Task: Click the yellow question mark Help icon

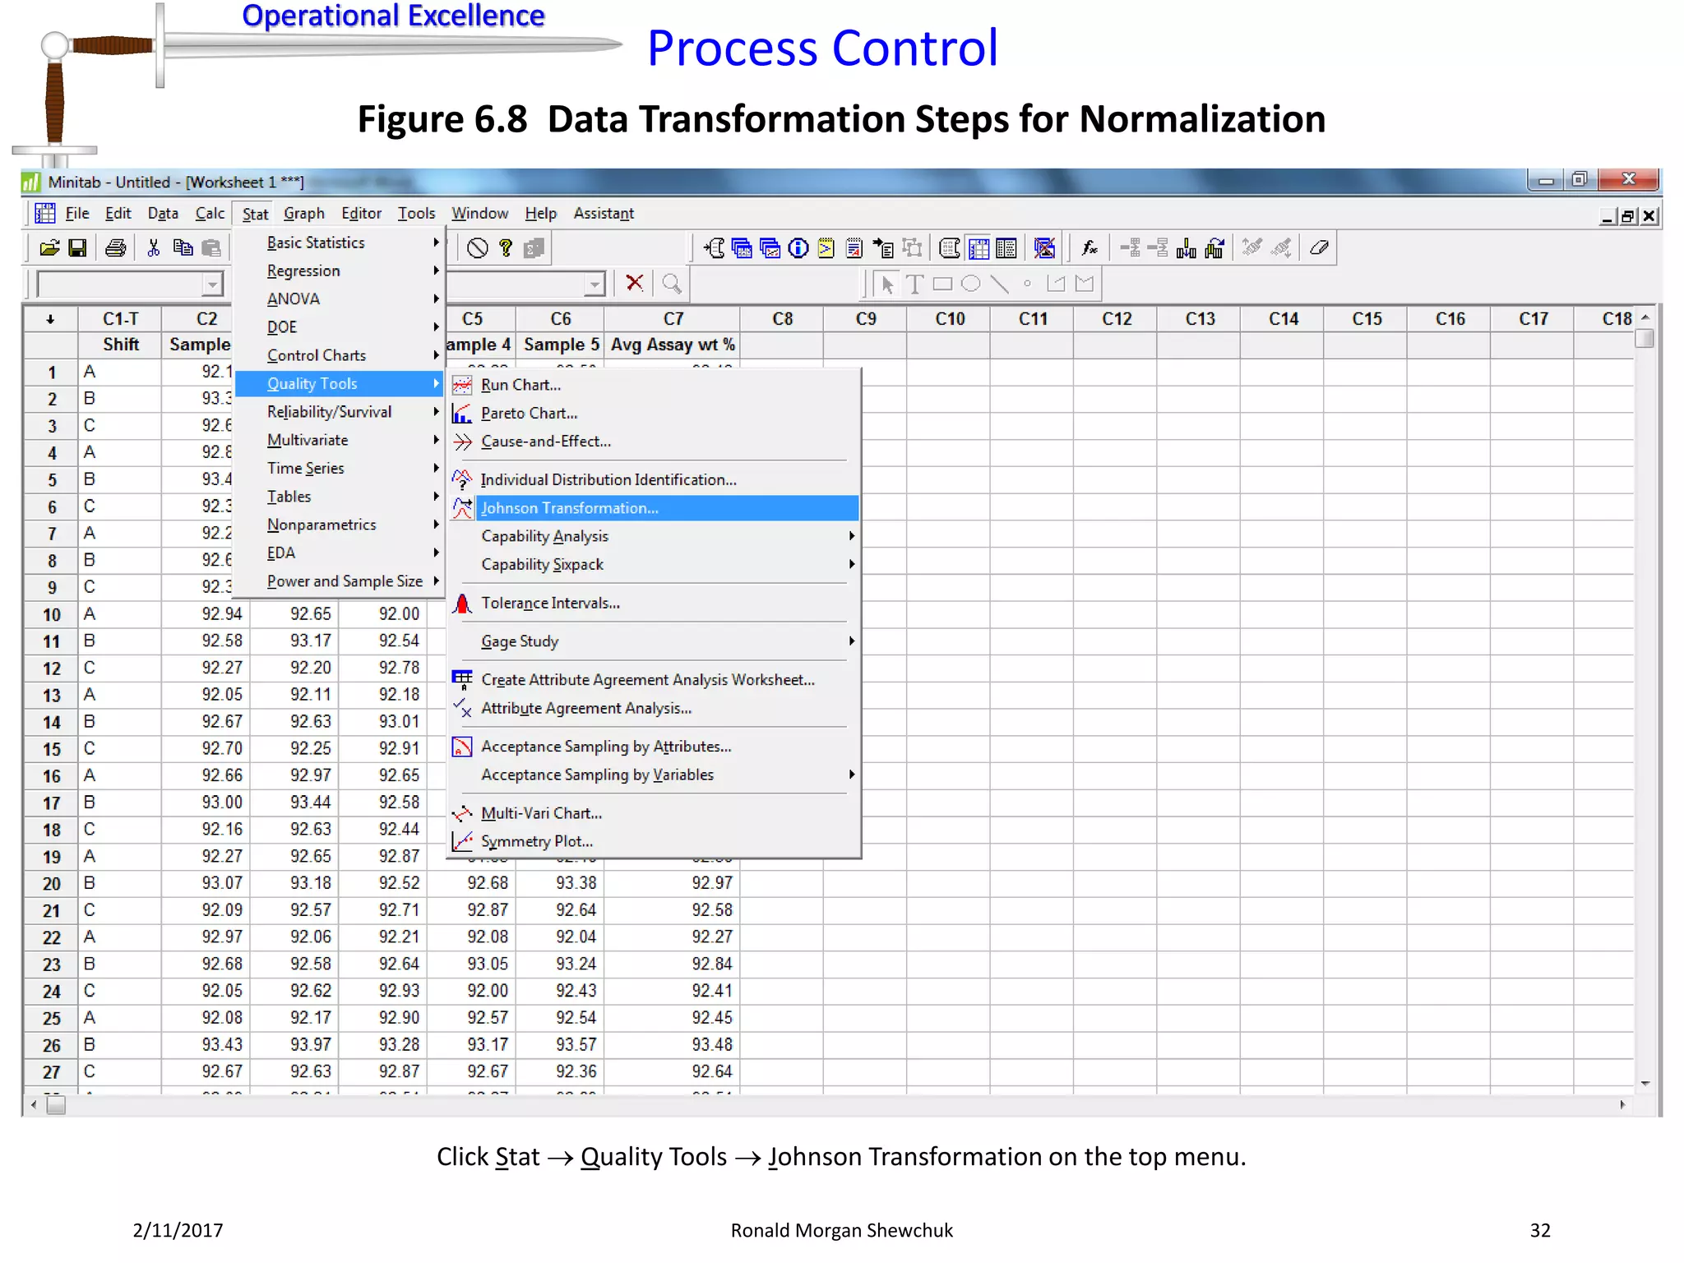Action: click(x=506, y=248)
